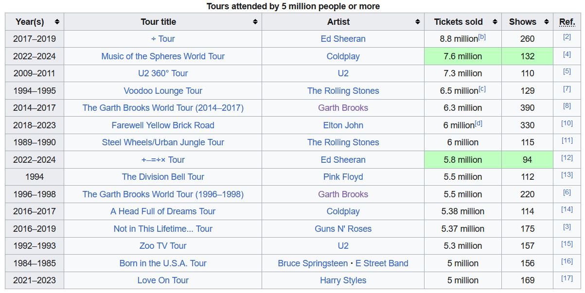This screenshot has width=585, height=293.
Task: Select the green 7.6 million cell
Action: point(462,56)
